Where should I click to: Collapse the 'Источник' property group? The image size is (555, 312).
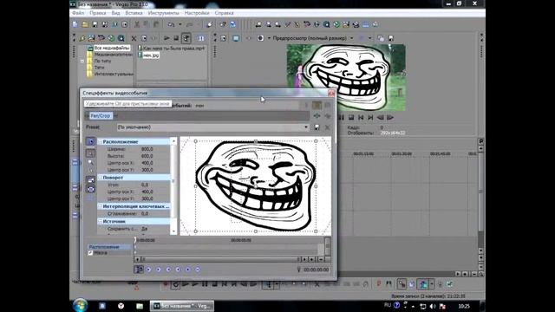coord(101,222)
